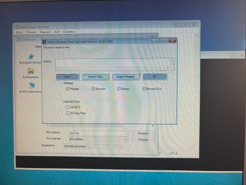Click the file list scroll-left arrow
This screenshot has height=185, width=246.
(48, 125)
